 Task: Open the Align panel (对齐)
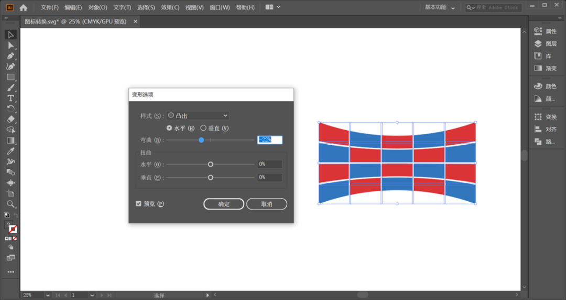[546, 129]
